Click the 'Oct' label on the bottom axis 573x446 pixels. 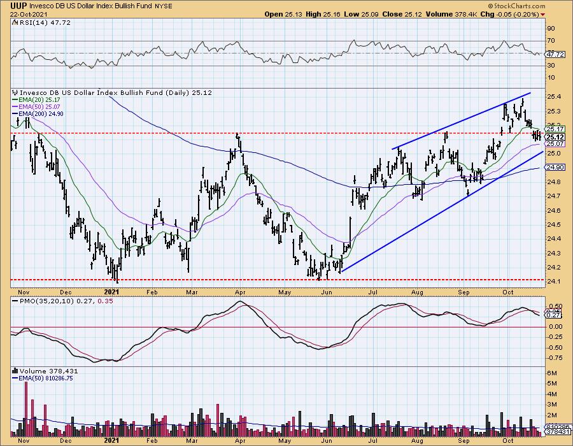pos(507,440)
